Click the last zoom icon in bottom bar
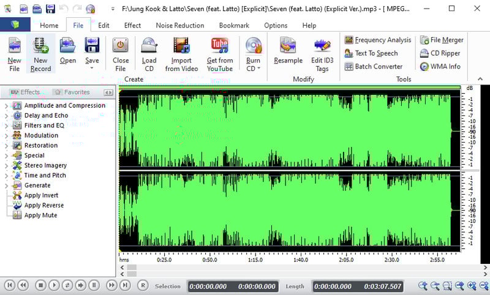 [x=484, y=285]
